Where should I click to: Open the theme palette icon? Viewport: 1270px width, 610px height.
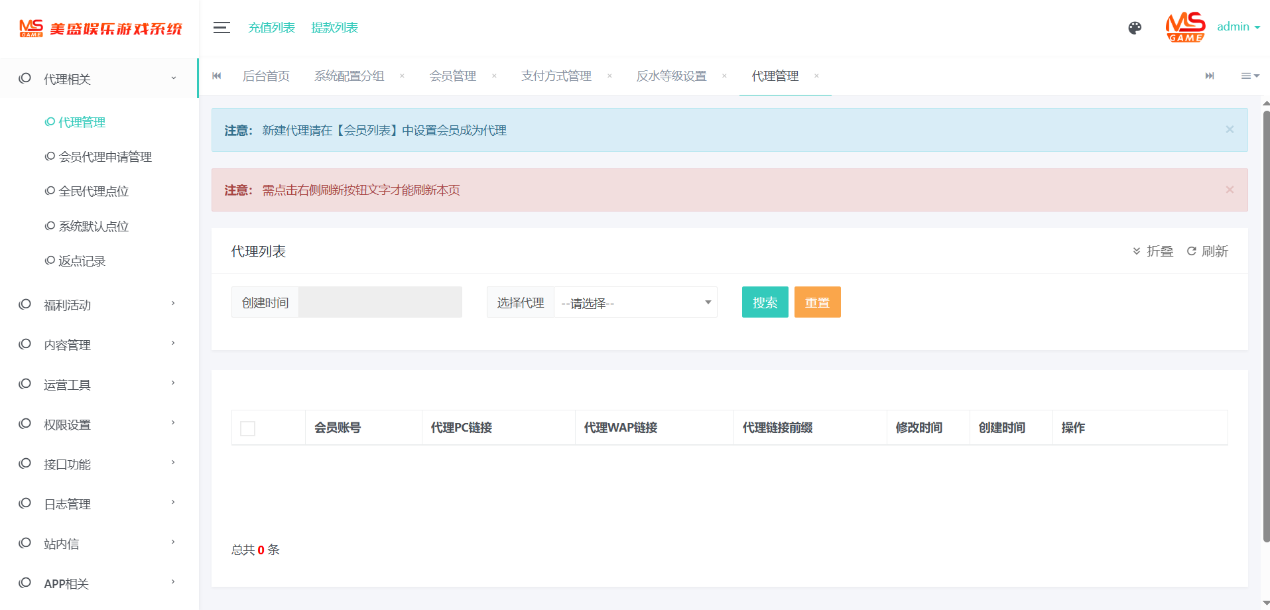coord(1135,28)
